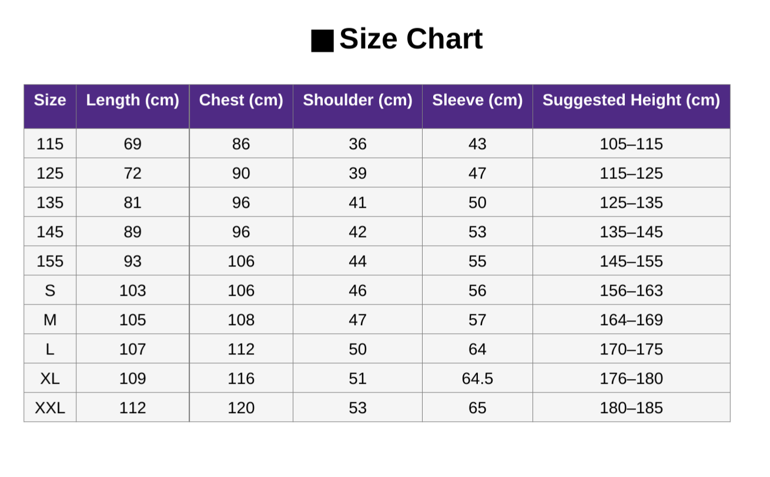Click the Chest (cm) column header
The image size is (770, 477).
pyautogui.click(x=241, y=100)
